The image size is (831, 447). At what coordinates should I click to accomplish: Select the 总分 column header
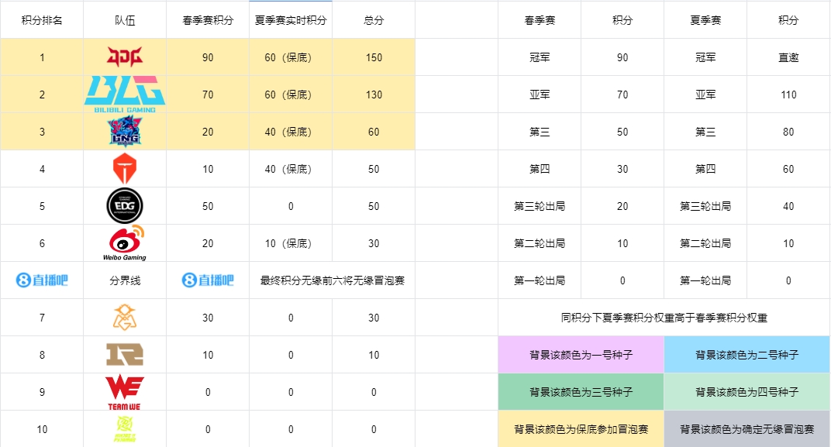click(x=374, y=20)
